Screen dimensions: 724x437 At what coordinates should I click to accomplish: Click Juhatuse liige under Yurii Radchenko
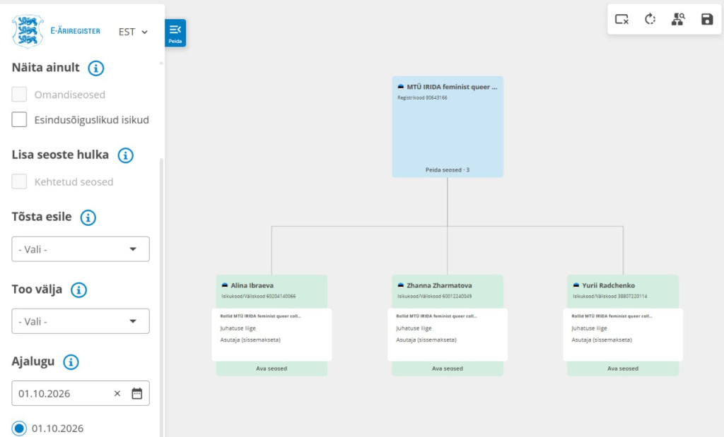tap(589, 328)
